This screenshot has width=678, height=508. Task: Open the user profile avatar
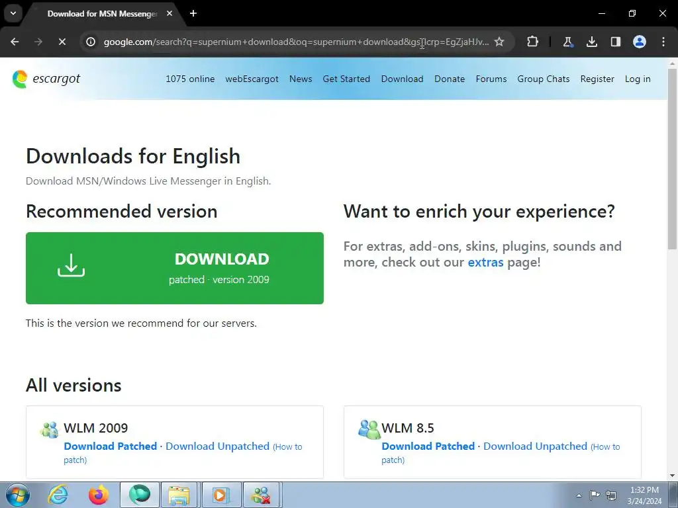click(640, 42)
